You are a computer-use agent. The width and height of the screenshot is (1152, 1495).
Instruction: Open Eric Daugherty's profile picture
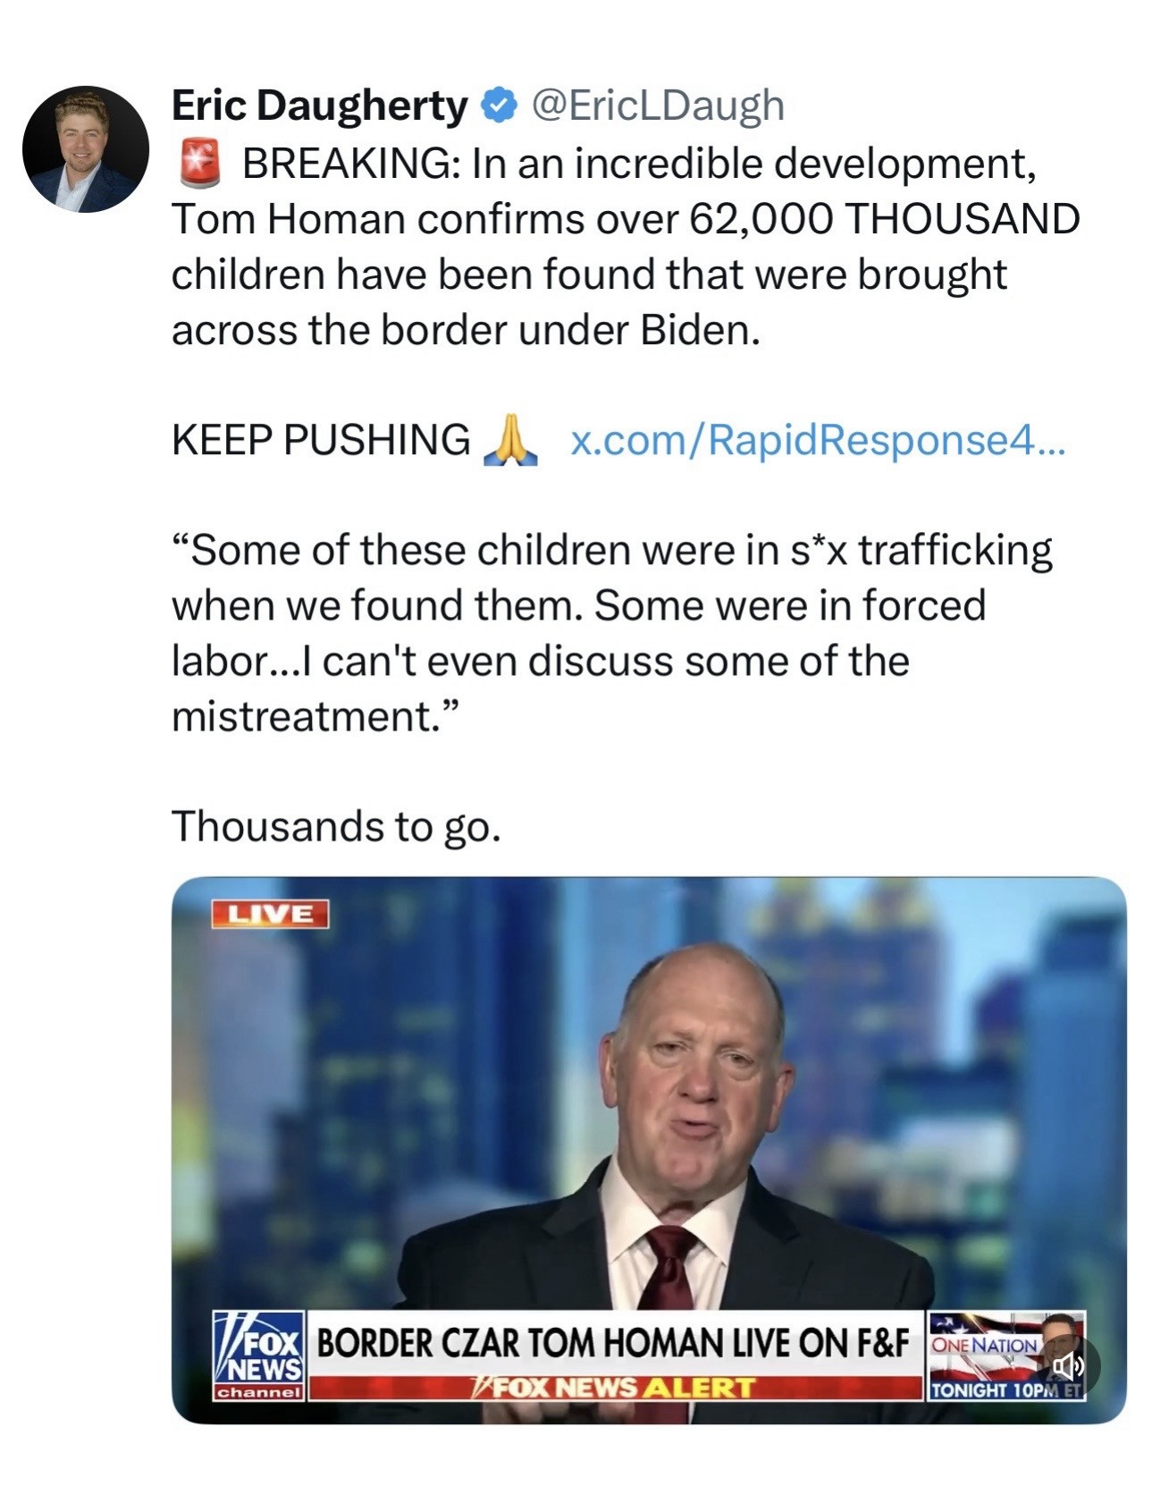pyautogui.click(x=86, y=149)
